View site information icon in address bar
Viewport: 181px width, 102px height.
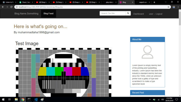[17, 7]
